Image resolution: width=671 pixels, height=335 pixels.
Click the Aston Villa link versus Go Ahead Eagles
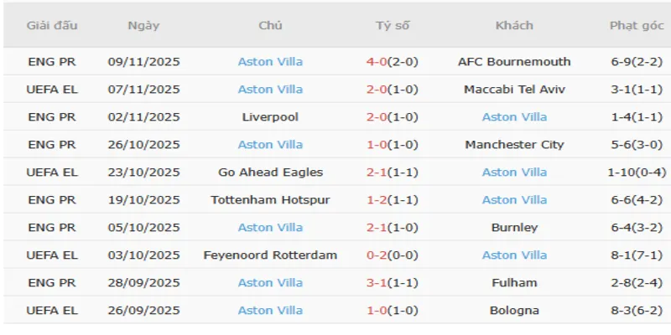point(514,173)
